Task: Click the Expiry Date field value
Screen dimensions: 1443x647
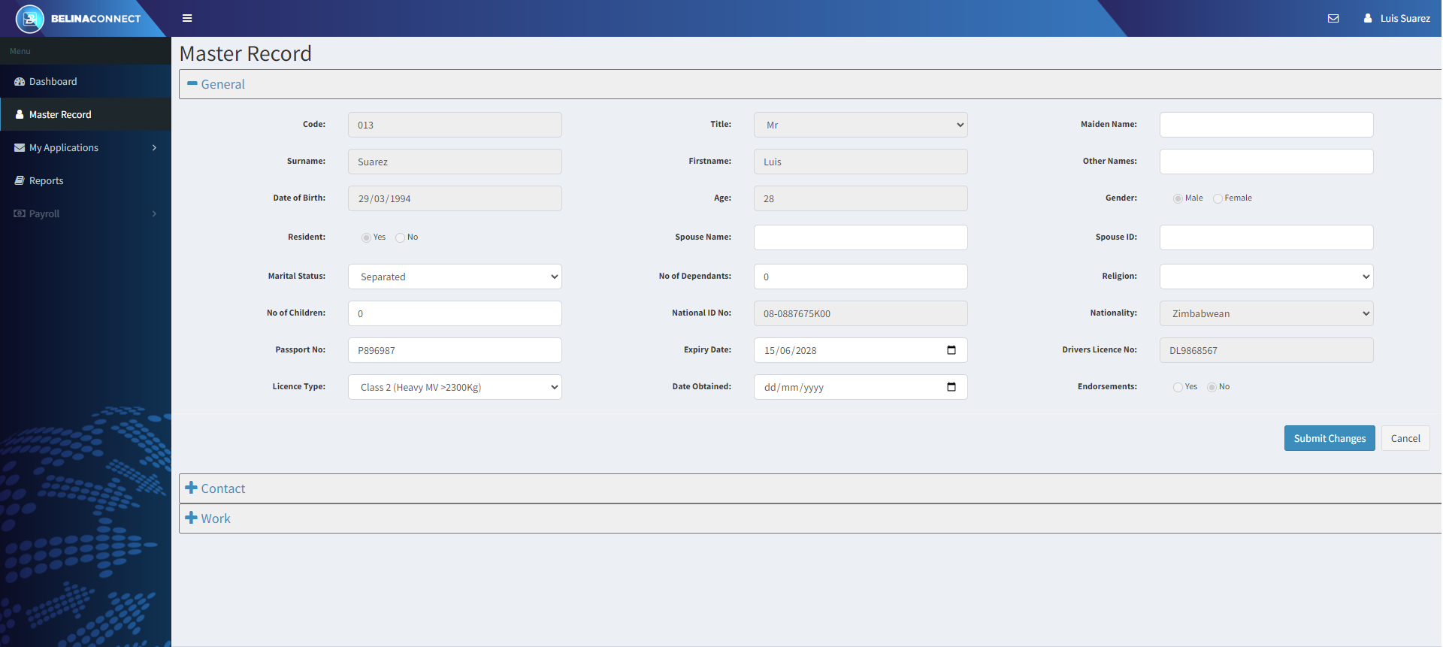Action: pyautogui.click(x=790, y=350)
